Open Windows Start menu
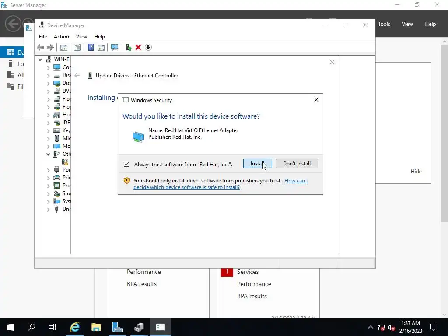This screenshot has height=336, width=448. 10,327
